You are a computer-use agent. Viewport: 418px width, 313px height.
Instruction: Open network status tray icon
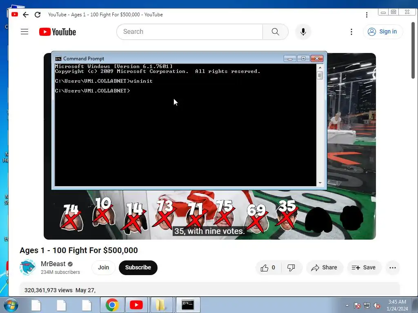pos(367,306)
